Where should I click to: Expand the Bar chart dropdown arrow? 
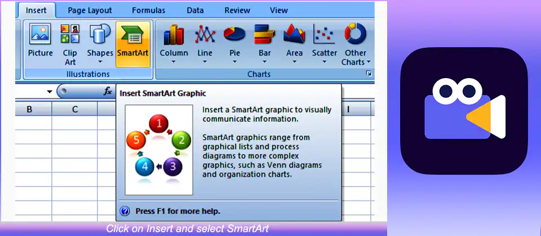click(265, 62)
